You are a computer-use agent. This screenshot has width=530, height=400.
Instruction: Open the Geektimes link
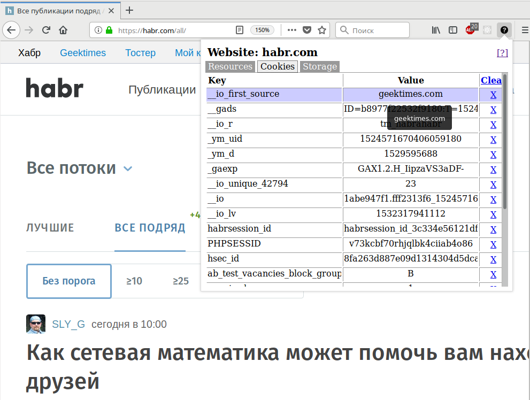pos(83,53)
